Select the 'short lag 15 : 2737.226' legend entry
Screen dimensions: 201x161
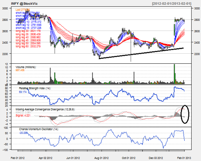point(28,28)
